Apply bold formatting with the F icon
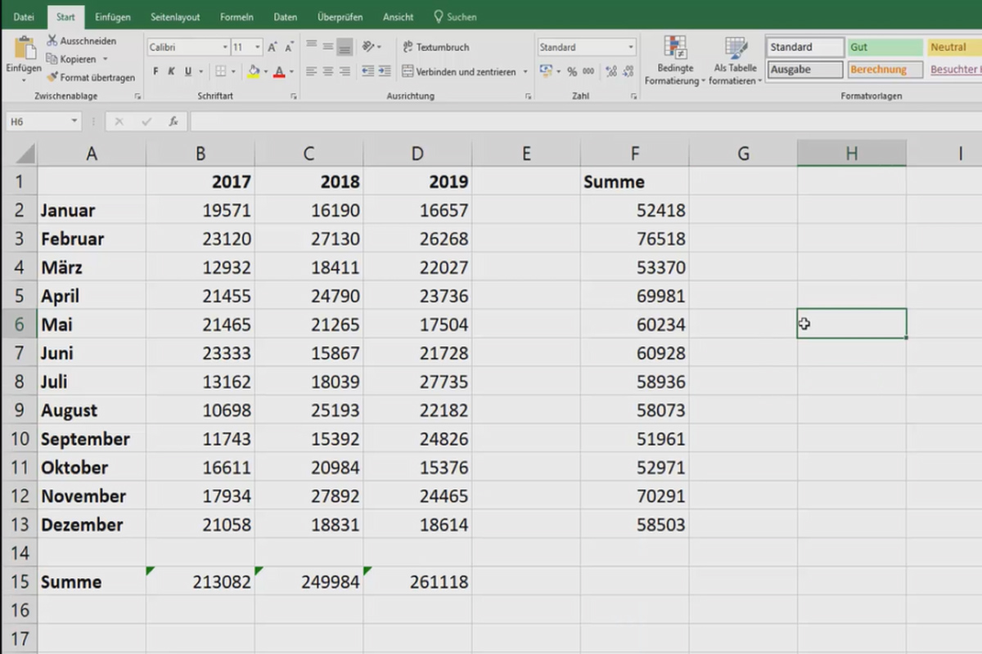The width and height of the screenshot is (982, 654). click(155, 70)
